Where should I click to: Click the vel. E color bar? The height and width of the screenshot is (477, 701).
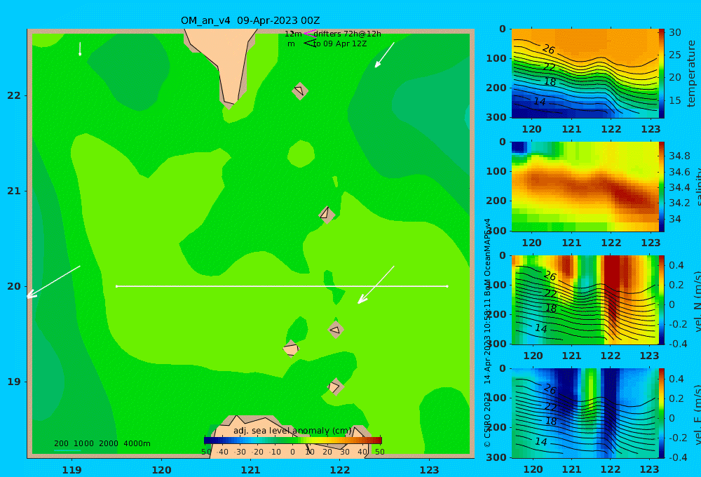[662, 413]
